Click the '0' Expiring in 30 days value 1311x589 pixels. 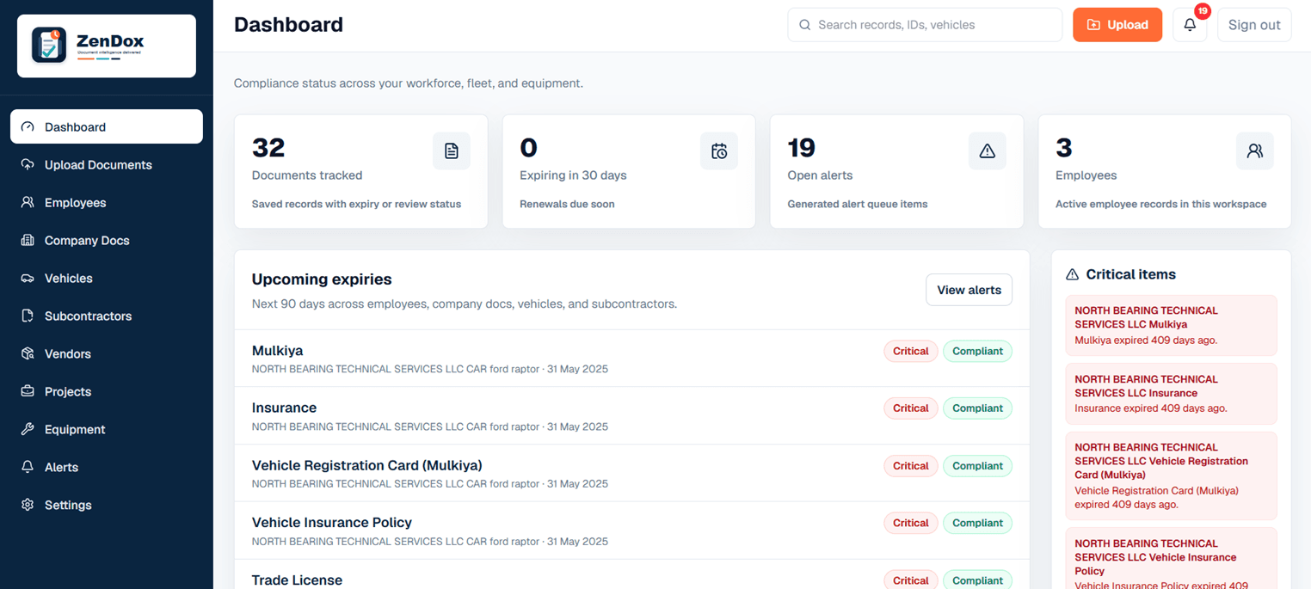[x=529, y=148]
